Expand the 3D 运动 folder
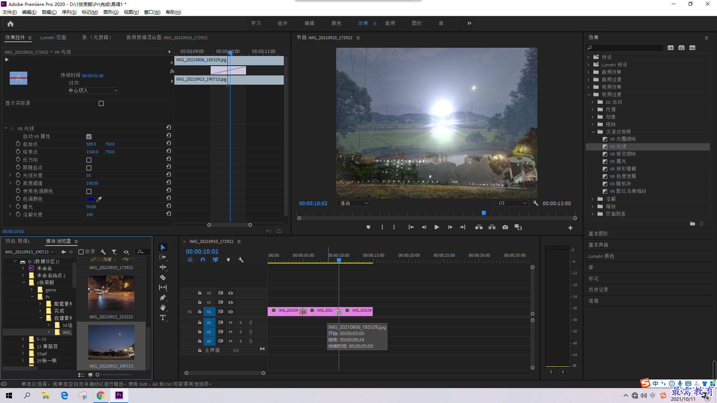The height and width of the screenshot is (403, 717). coord(592,102)
